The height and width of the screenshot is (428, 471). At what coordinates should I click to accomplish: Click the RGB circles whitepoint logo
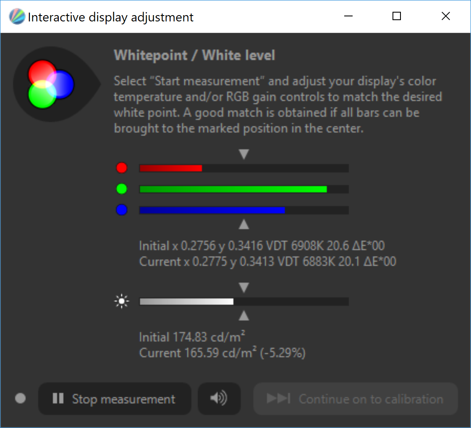pyautogui.click(x=50, y=84)
